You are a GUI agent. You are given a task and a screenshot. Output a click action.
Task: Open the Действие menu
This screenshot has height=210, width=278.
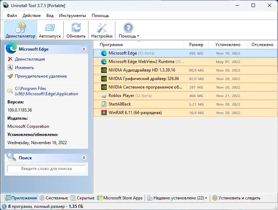[x=31, y=16]
